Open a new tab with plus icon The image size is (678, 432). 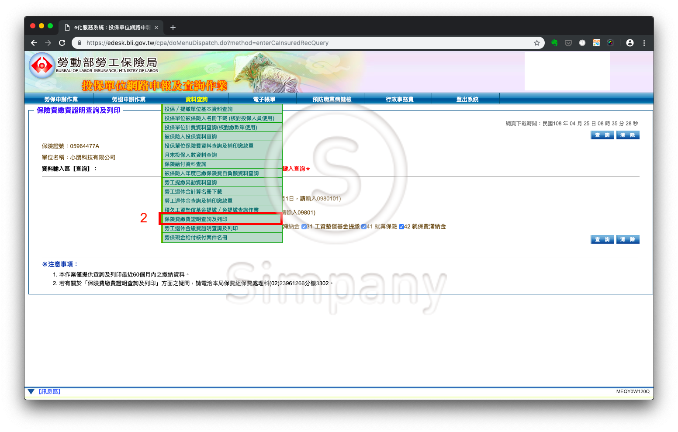pos(173,28)
